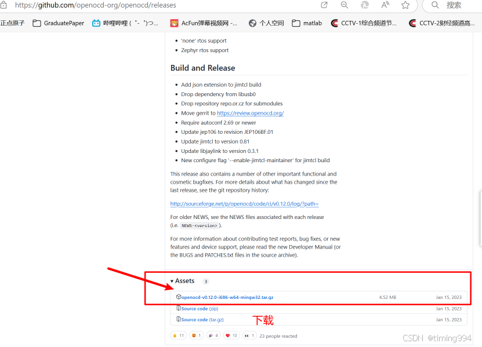Click the 'Update libjaylink to version 0.3.1' item
Image resolution: width=482 pixels, height=347 pixels.
[x=220, y=151]
